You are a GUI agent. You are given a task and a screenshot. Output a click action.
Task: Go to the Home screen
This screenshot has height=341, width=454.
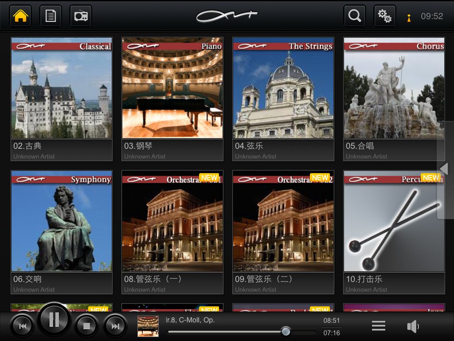(20, 16)
